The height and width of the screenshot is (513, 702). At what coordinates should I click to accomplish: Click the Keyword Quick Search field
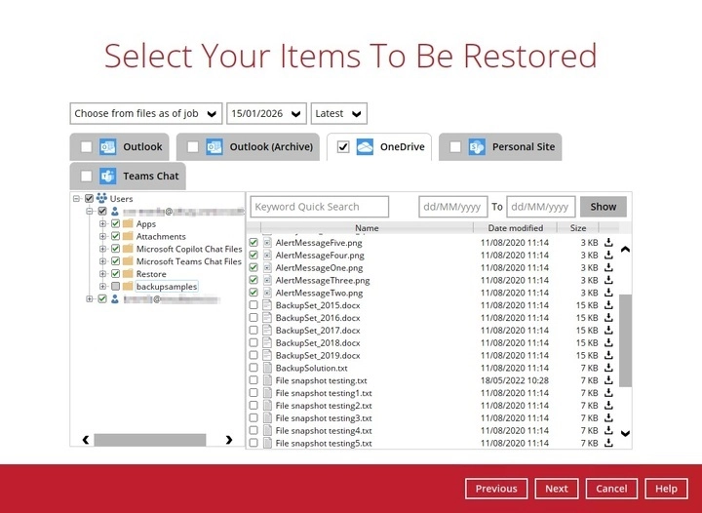[319, 207]
